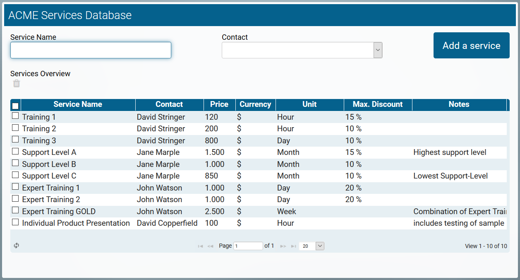Click the reload grid icon
The image size is (520, 280).
(16, 246)
